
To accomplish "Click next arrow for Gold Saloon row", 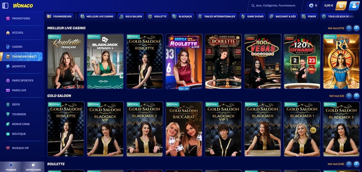I will point(356,96).
